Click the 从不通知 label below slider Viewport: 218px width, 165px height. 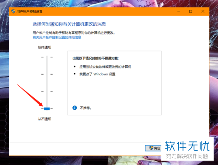point(44,119)
